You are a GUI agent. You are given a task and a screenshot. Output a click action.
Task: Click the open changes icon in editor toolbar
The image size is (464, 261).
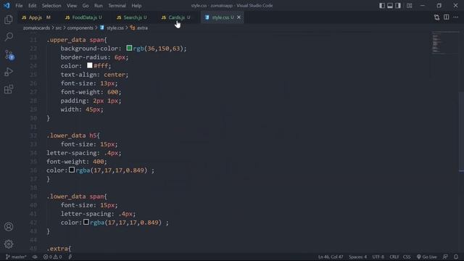436,17
